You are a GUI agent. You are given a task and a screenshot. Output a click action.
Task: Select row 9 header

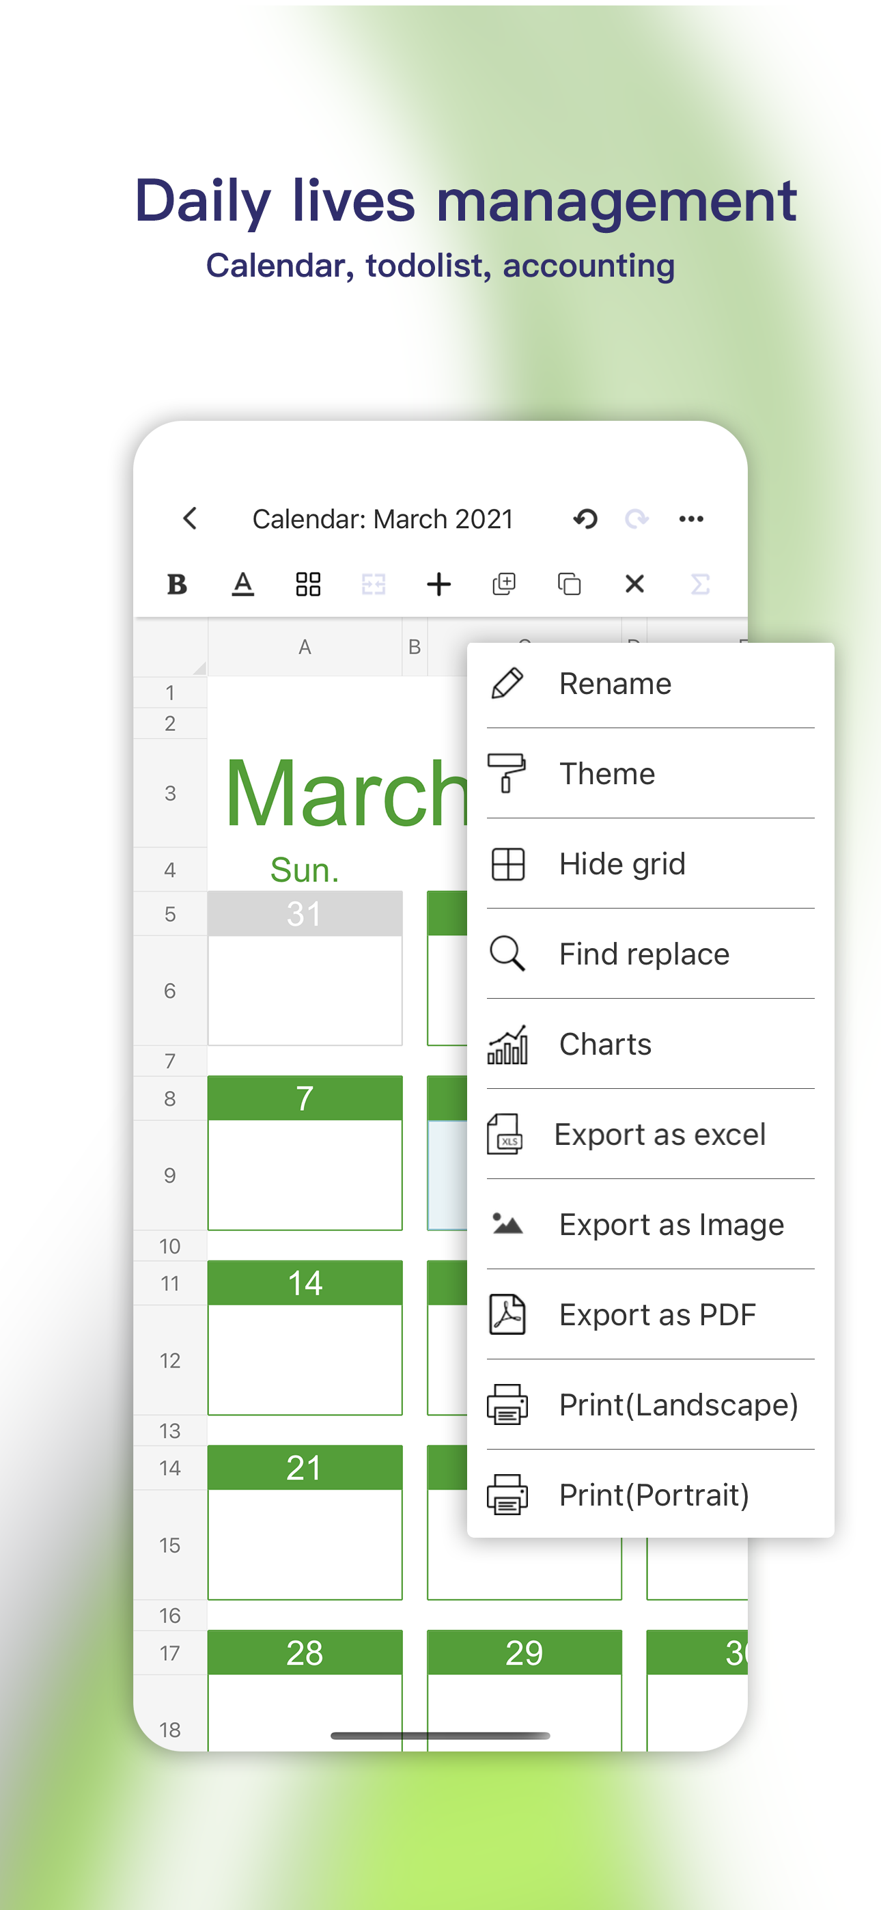(x=171, y=1175)
